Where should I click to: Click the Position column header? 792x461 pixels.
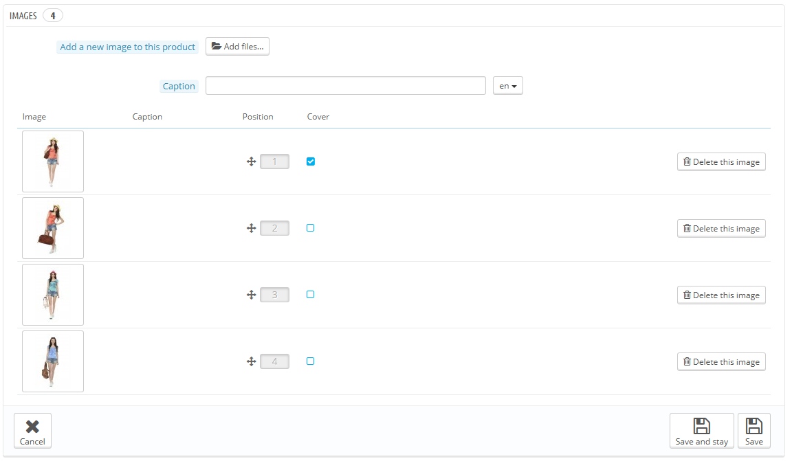pyautogui.click(x=258, y=117)
